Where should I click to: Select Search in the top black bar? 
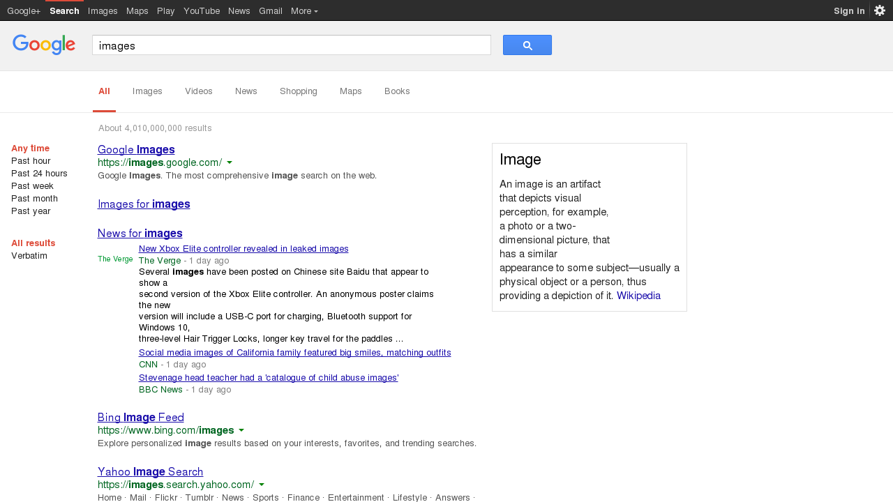tap(64, 10)
